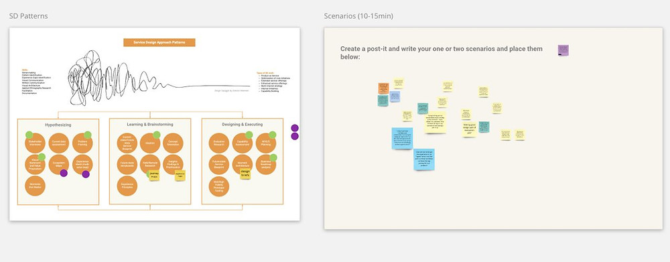This screenshot has height=262, width=670.
Task: Select the 'Making good design part' sticky note
Action: click(x=469, y=129)
